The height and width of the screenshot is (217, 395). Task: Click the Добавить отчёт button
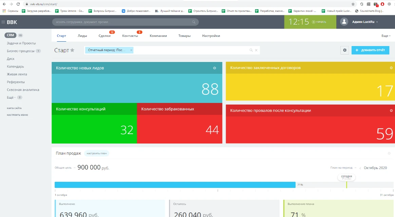pyautogui.click(x=370, y=50)
